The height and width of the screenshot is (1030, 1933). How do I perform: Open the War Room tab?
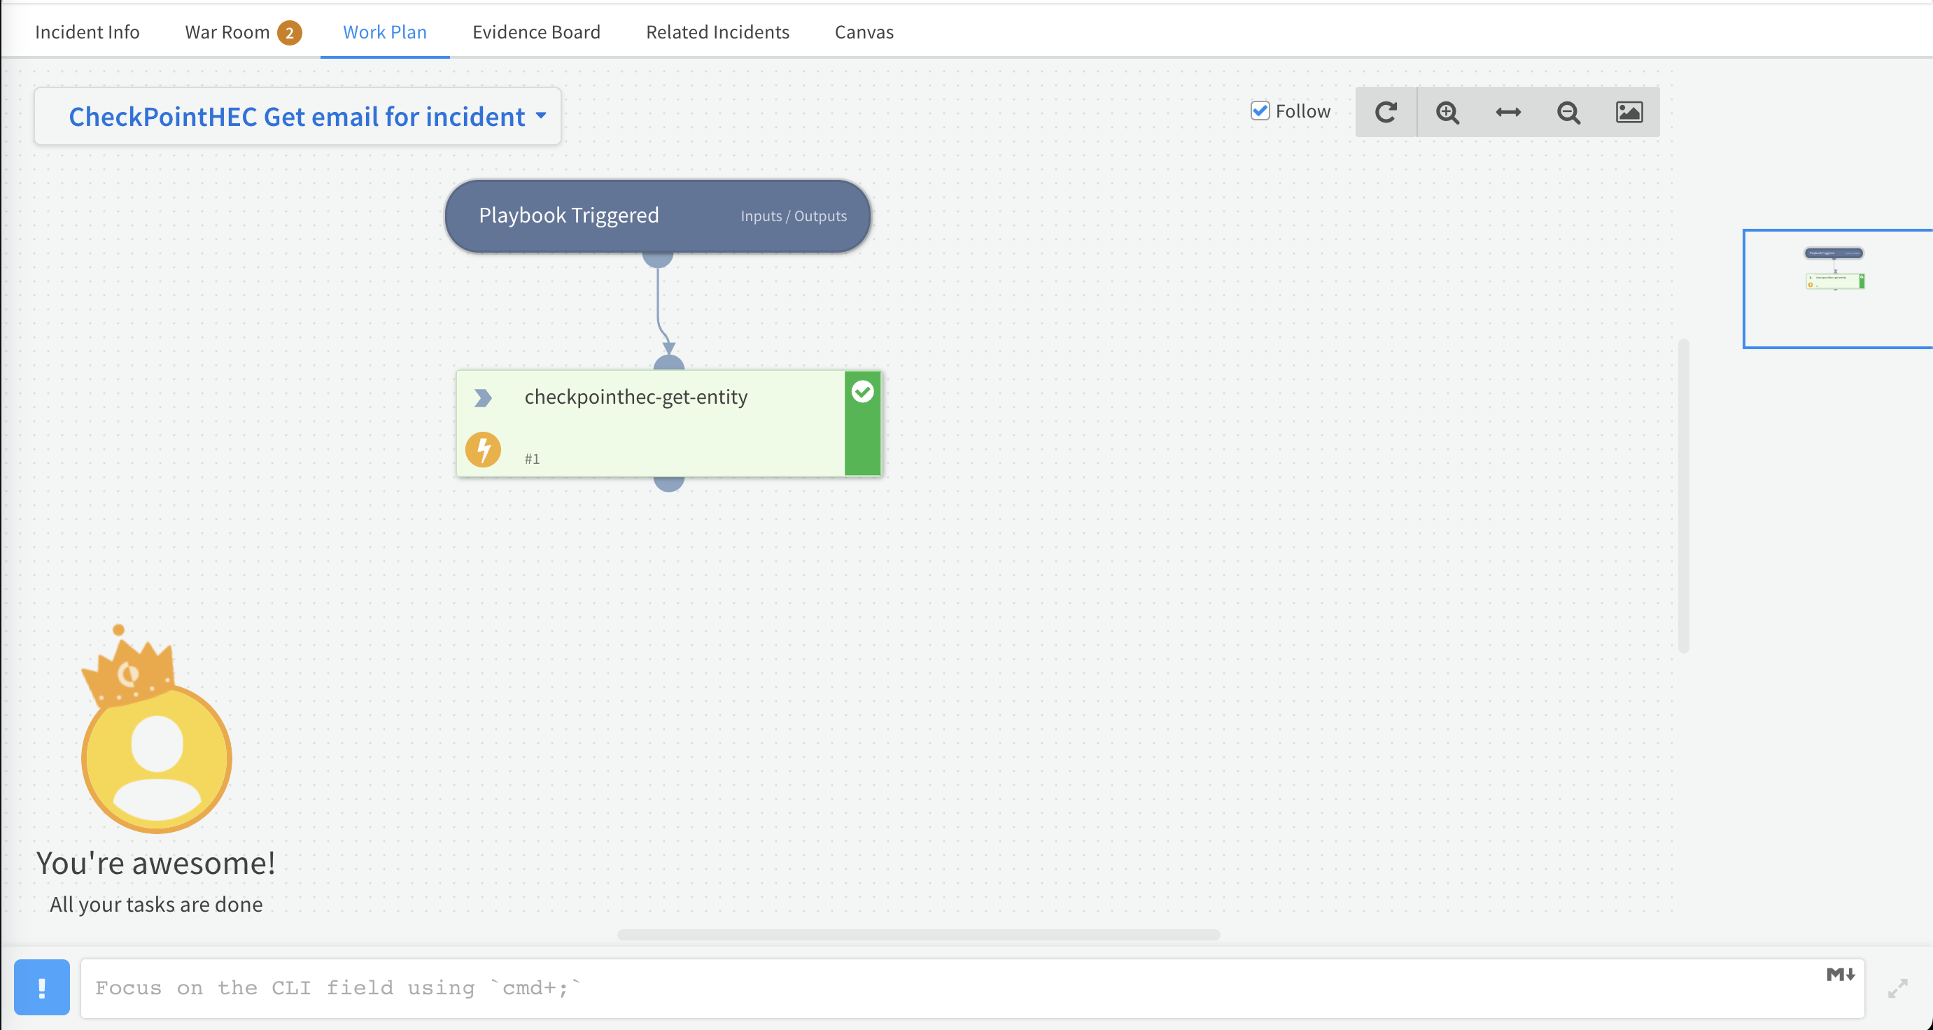[x=227, y=32]
